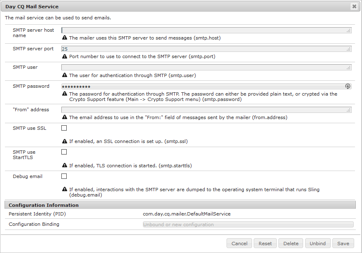Click the warning icon beside the debug.email text
The width and height of the screenshot is (362, 253).
[x=65, y=189]
